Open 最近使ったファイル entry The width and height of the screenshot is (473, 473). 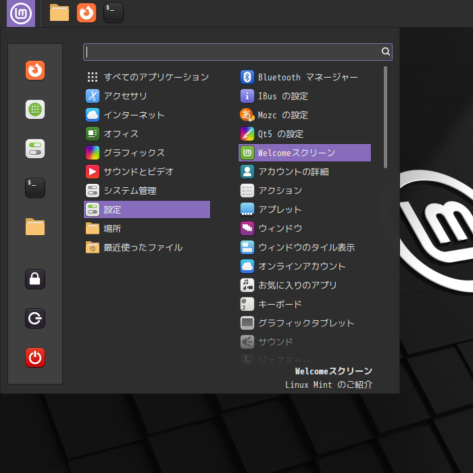[x=147, y=247]
